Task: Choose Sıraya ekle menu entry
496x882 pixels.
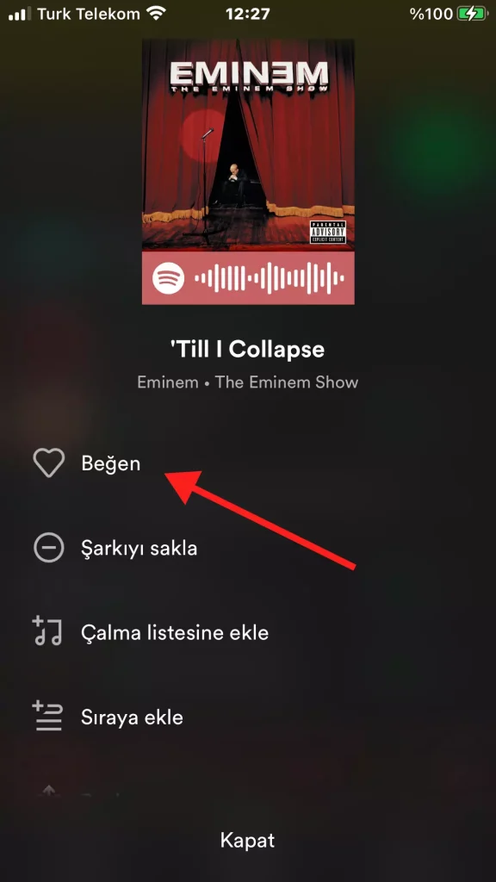Action: [132, 717]
